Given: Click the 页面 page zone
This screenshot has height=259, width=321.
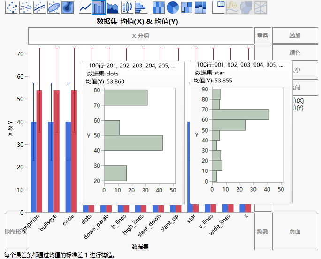Looking at the screenshot, I should 295,231.
